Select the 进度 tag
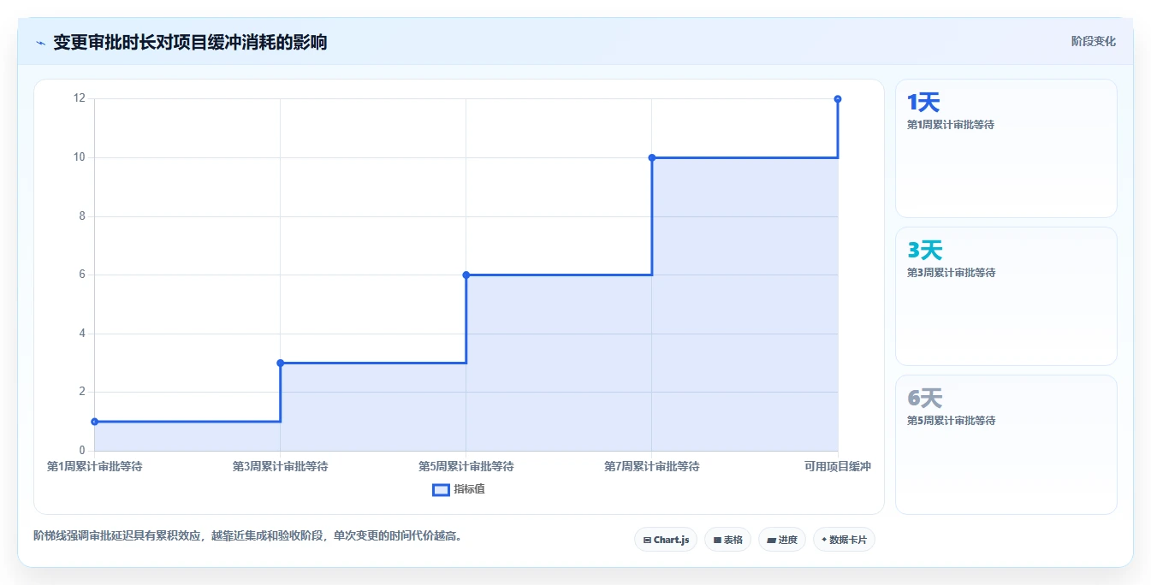The image size is (1151, 585). tap(782, 540)
